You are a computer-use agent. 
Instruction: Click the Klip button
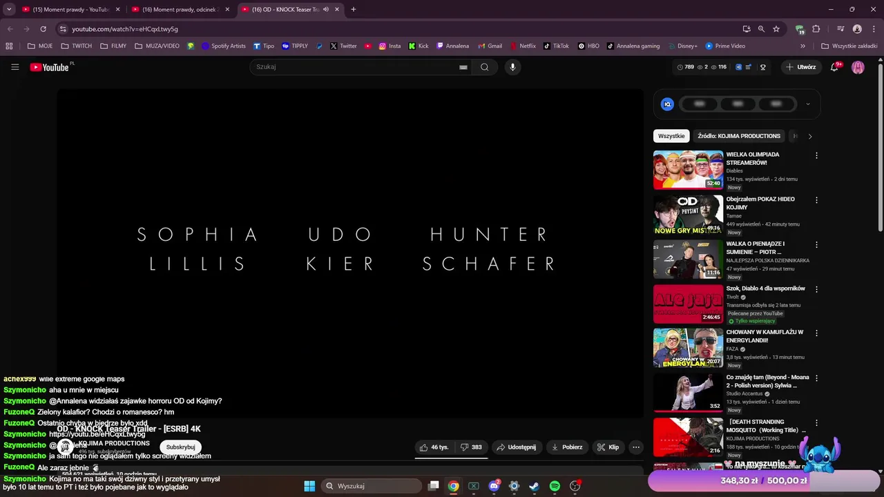pyautogui.click(x=608, y=447)
